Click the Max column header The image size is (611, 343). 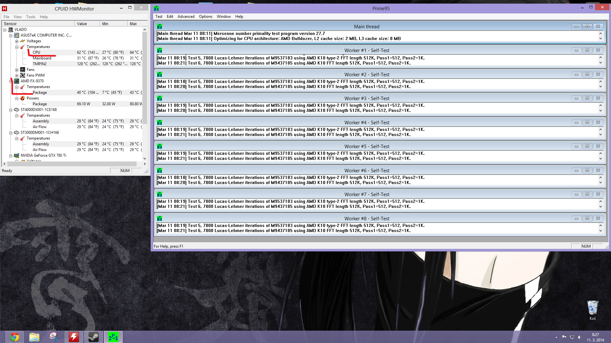point(137,24)
